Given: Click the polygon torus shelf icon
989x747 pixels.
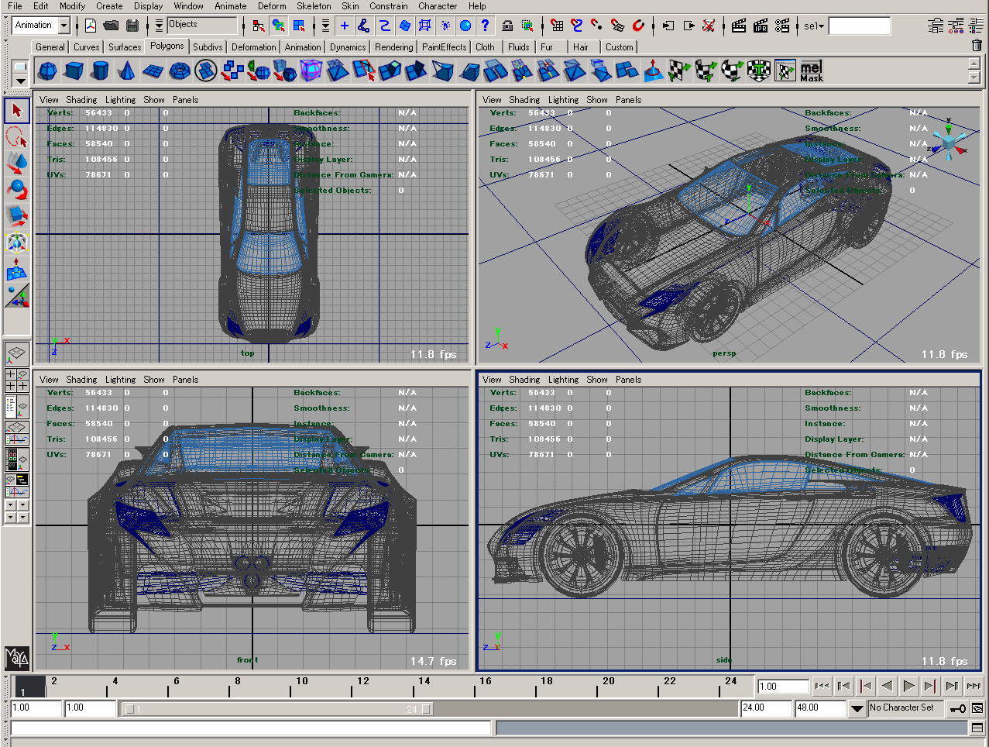Looking at the screenshot, I should (x=179, y=72).
